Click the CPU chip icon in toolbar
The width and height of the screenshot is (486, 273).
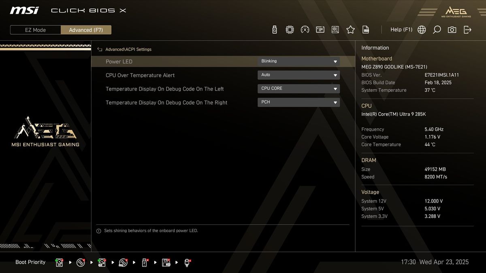[290, 30]
